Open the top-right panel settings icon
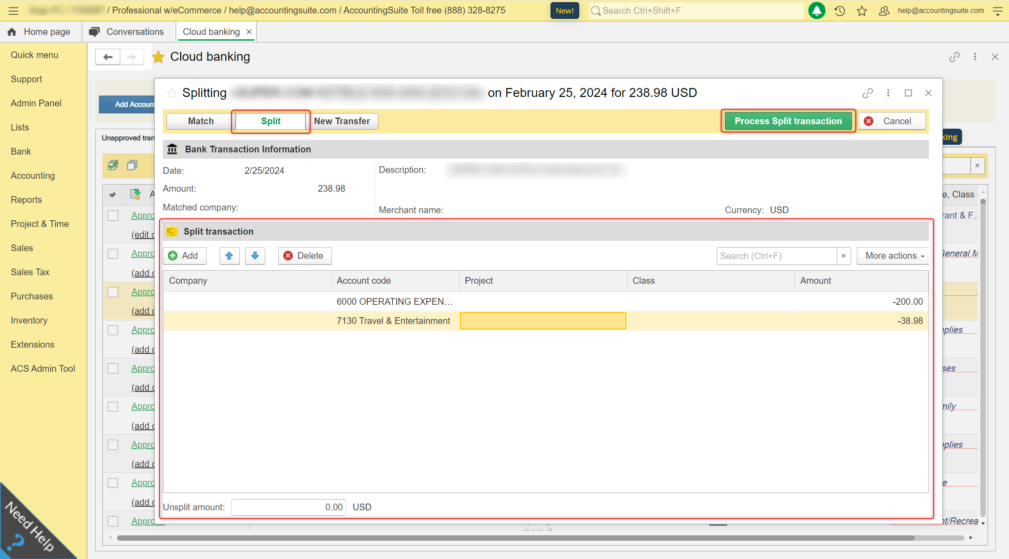Viewport: 1009px width, 559px height. [997, 11]
